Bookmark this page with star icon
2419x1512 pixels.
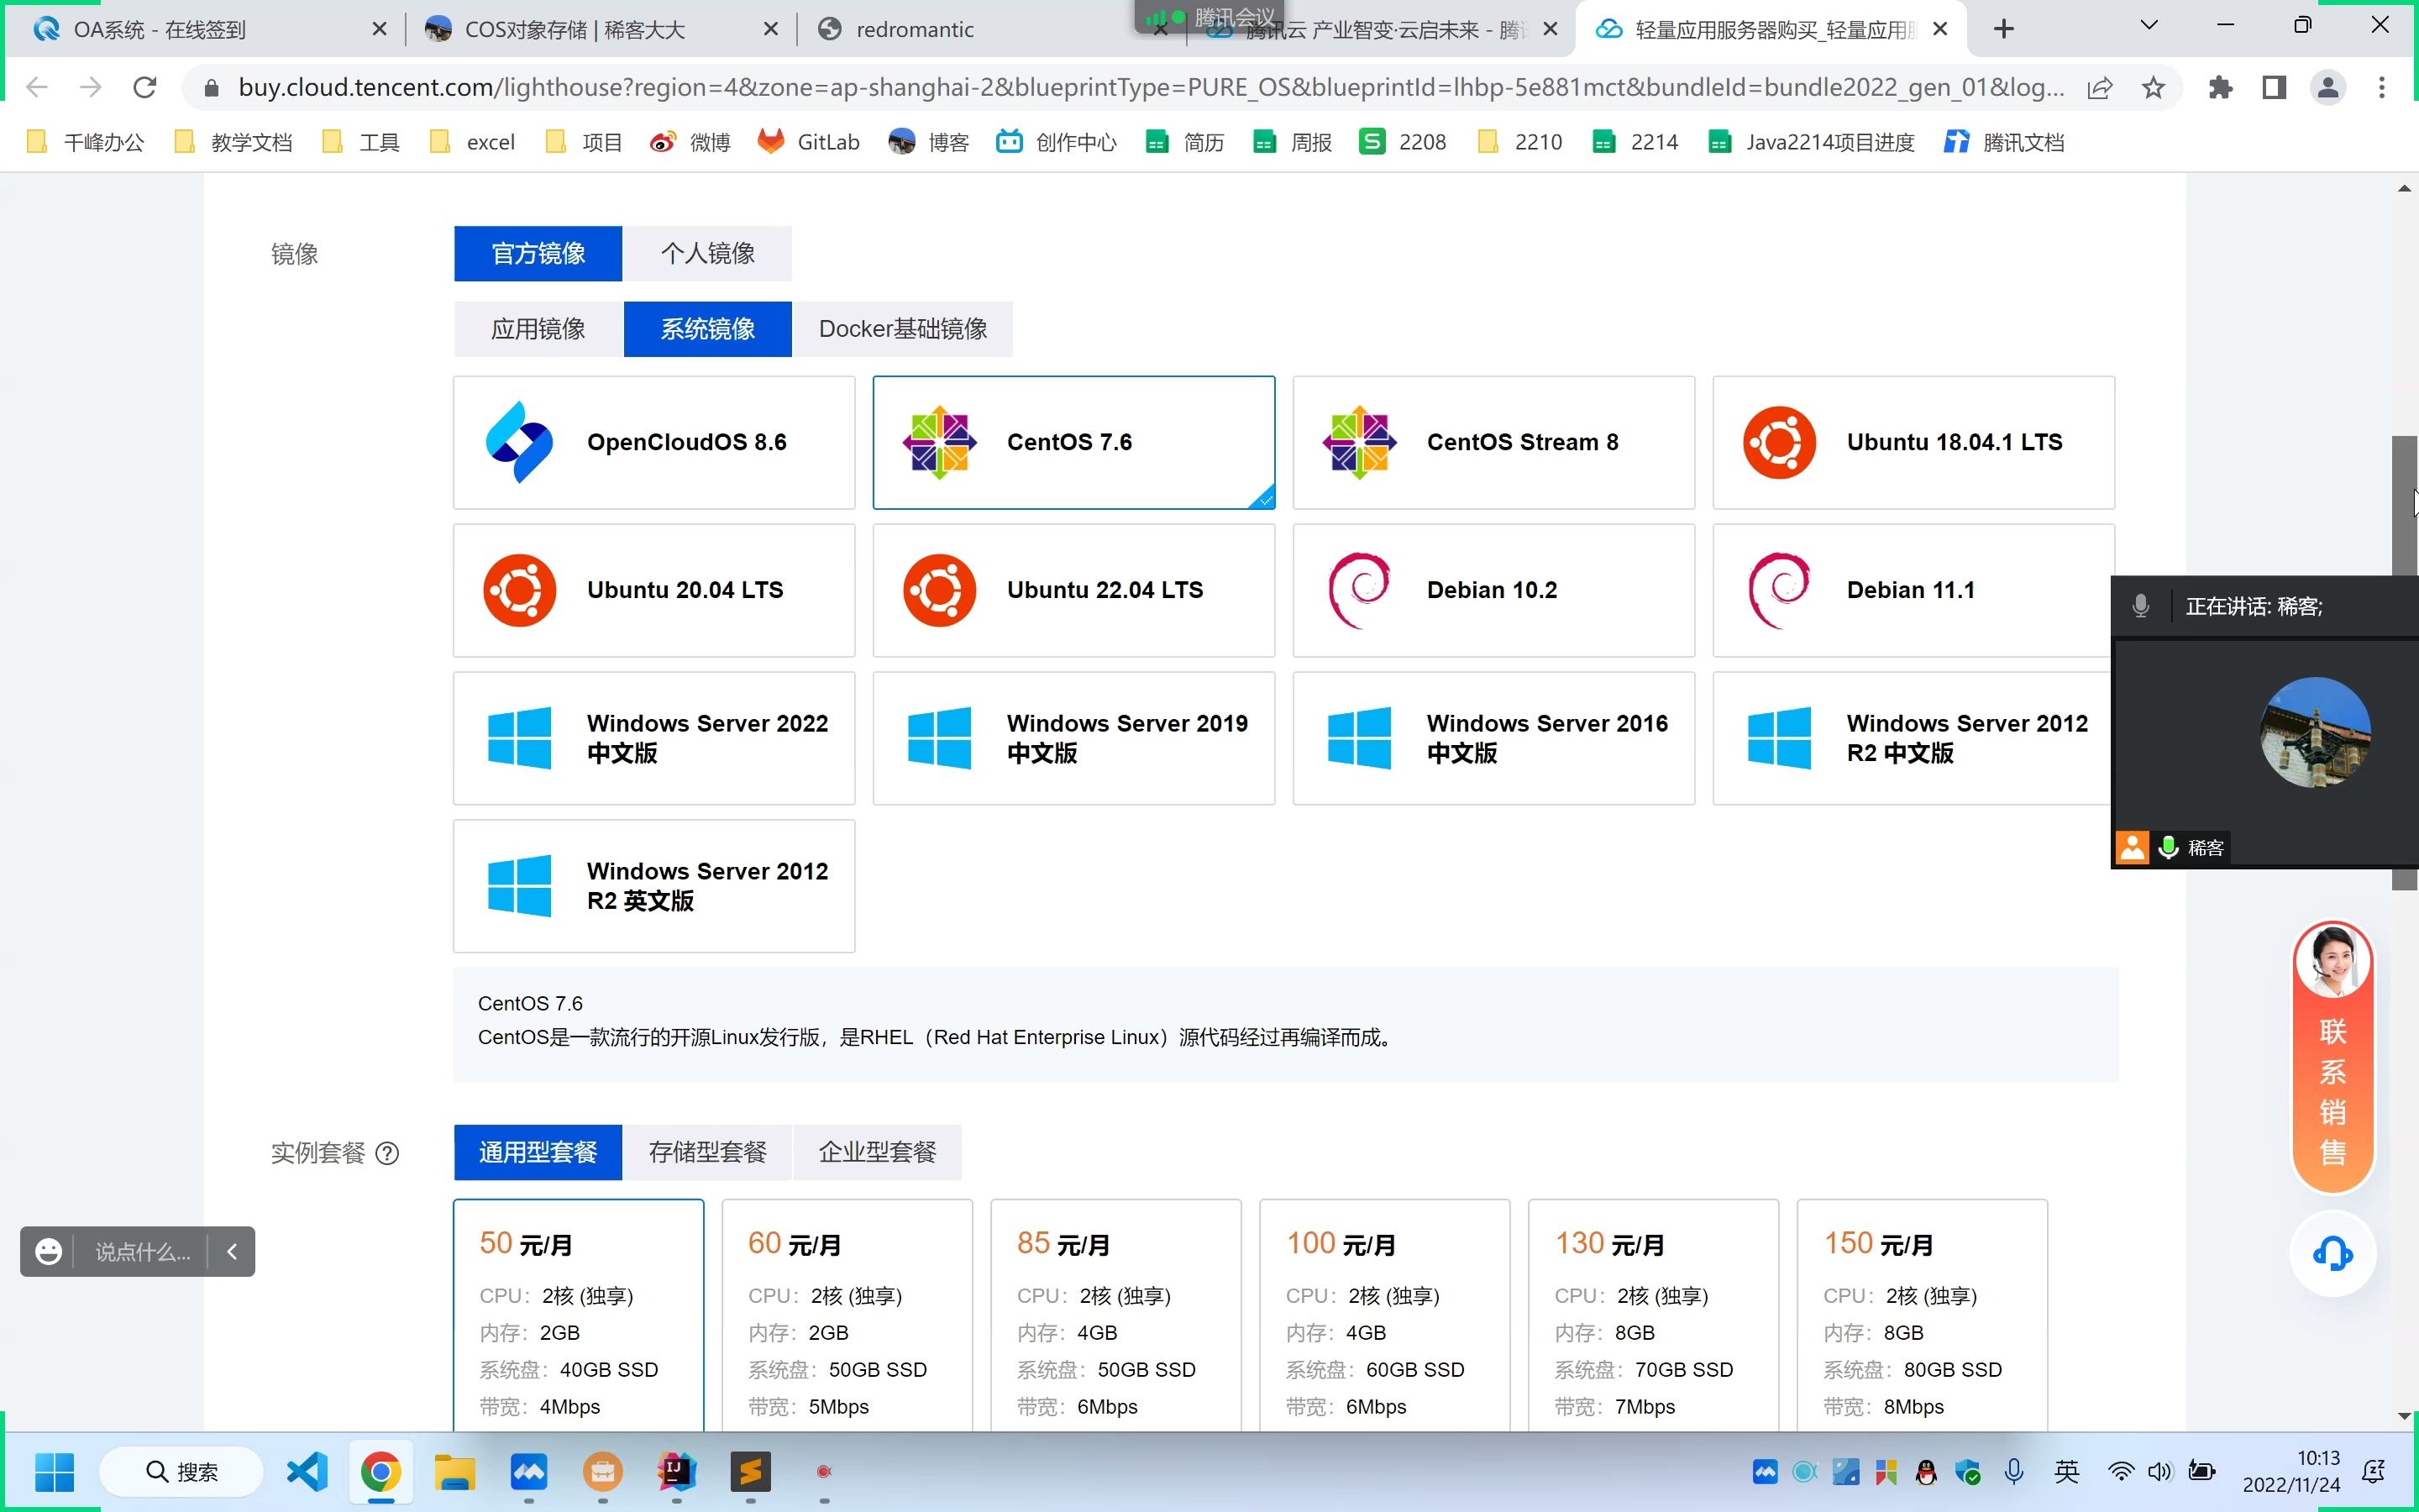(x=2153, y=88)
